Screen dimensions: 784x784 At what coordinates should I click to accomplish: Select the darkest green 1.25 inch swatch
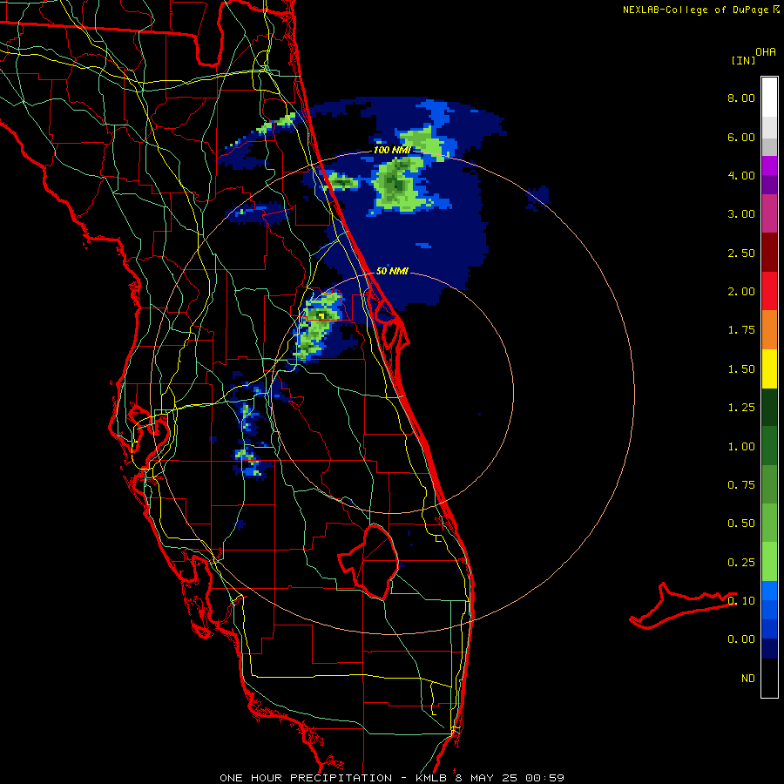pos(769,408)
